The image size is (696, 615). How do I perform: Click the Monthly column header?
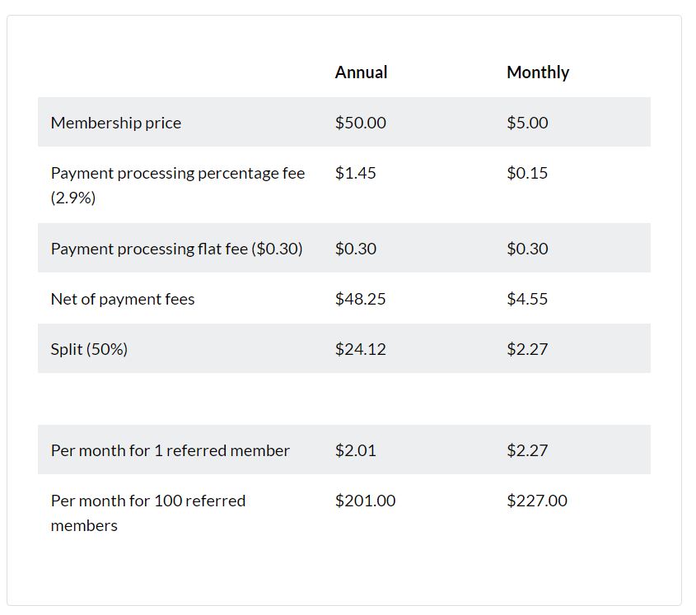click(x=538, y=72)
